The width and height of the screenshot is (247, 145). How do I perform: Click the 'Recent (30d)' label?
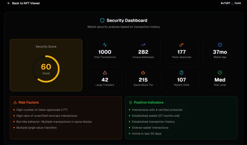[x=182, y=85]
